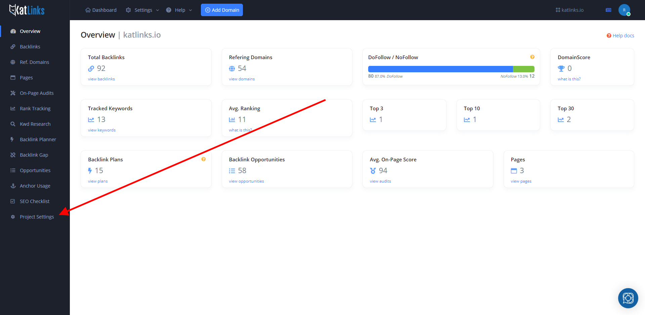The image size is (645, 315).
Task: Open Ref. Domains in the sidebar
Action: click(x=34, y=62)
